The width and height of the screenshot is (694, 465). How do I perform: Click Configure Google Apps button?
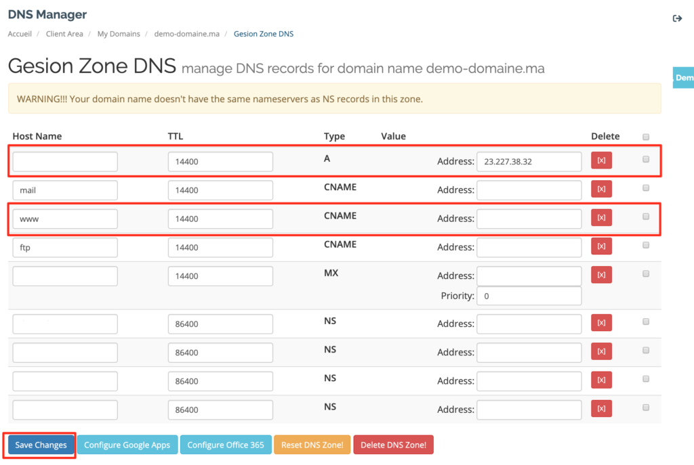127,445
